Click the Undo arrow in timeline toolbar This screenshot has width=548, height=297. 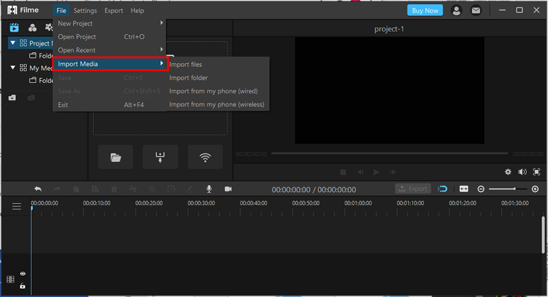point(38,189)
